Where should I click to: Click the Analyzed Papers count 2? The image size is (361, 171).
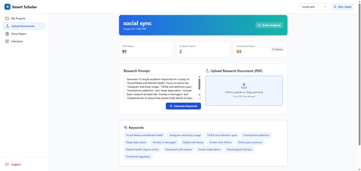click(180, 51)
